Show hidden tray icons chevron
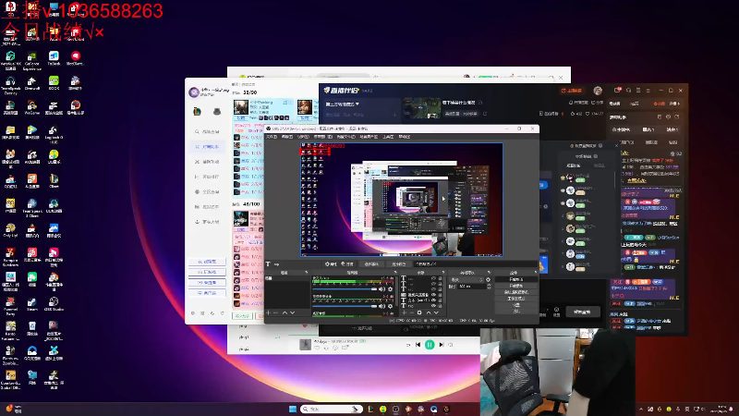The width and height of the screenshot is (739, 416). point(641,409)
